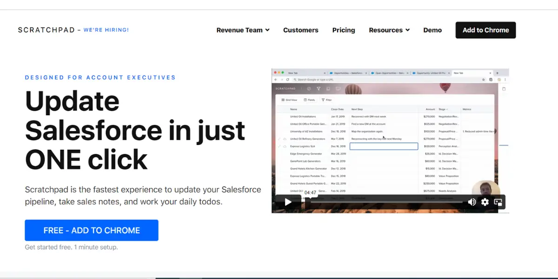Click the blue FREE - ADD TO CHROME button

[92, 230]
